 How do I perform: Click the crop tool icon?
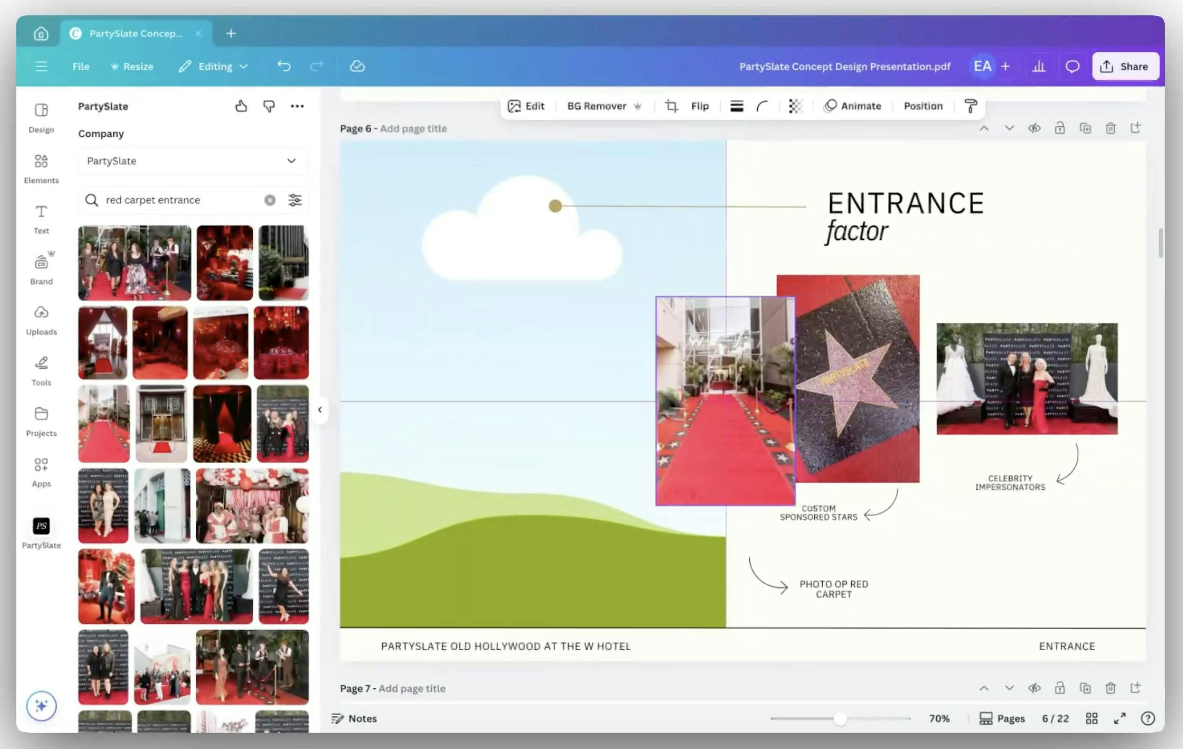pos(671,106)
